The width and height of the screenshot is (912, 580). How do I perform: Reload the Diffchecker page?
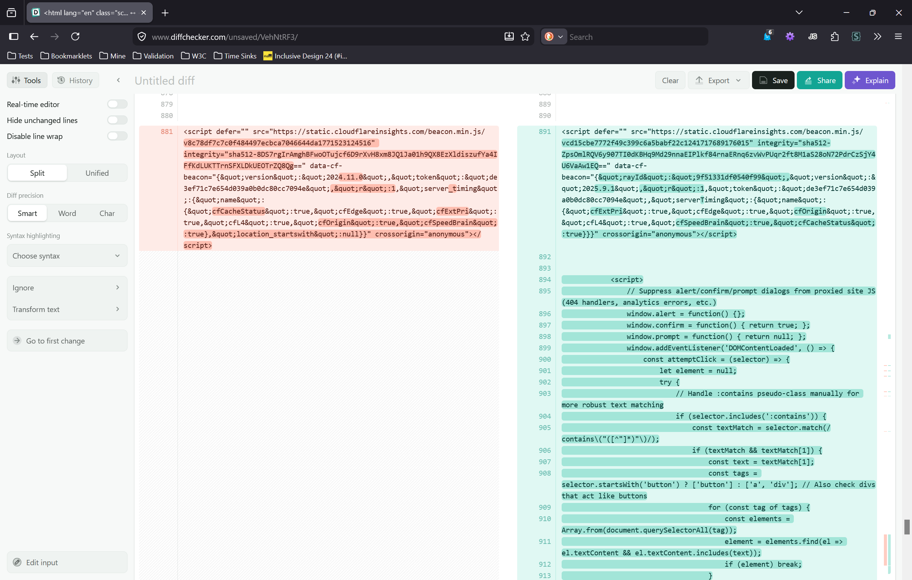pos(75,36)
